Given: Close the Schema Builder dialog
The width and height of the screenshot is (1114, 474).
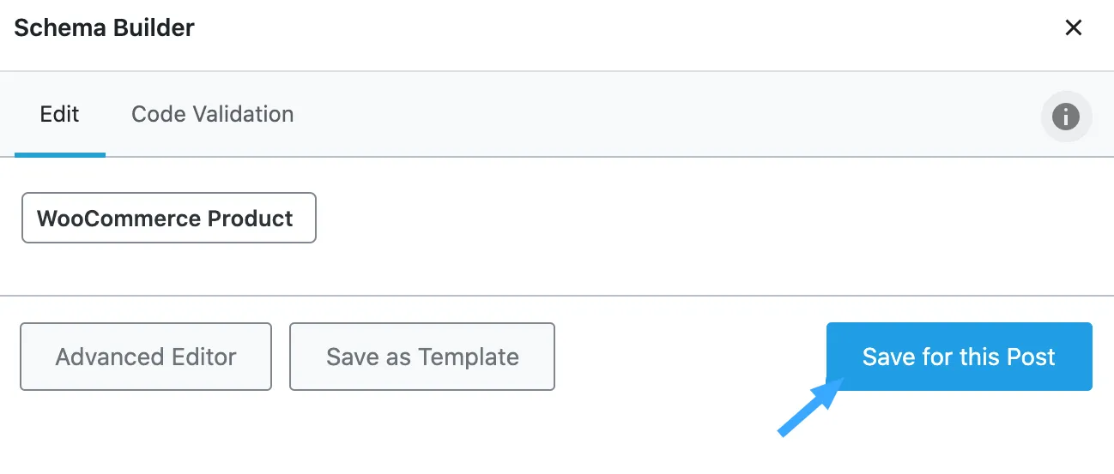Looking at the screenshot, I should click(1073, 28).
